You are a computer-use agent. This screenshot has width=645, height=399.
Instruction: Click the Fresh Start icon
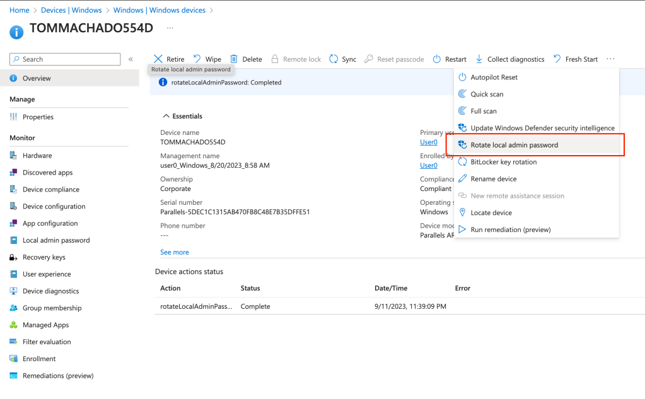pos(557,59)
